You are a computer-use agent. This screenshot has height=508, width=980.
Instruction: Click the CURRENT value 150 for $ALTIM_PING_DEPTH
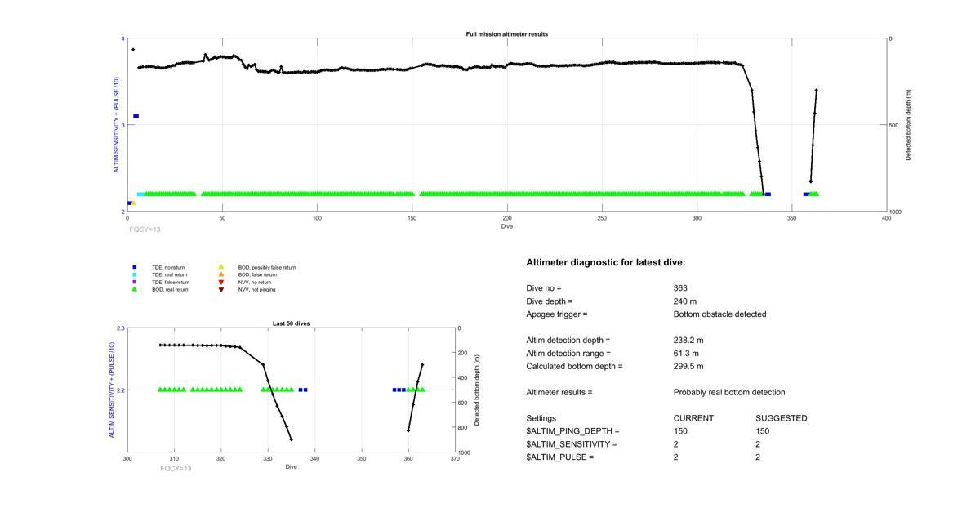[680, 431]
